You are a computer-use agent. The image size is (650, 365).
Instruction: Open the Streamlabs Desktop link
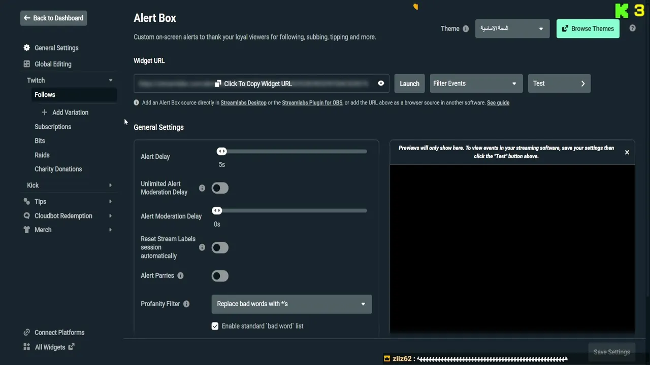[x=243, y=103]
